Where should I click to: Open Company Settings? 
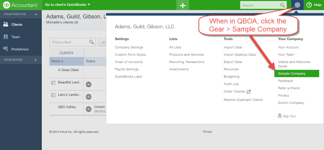[129, 47]
